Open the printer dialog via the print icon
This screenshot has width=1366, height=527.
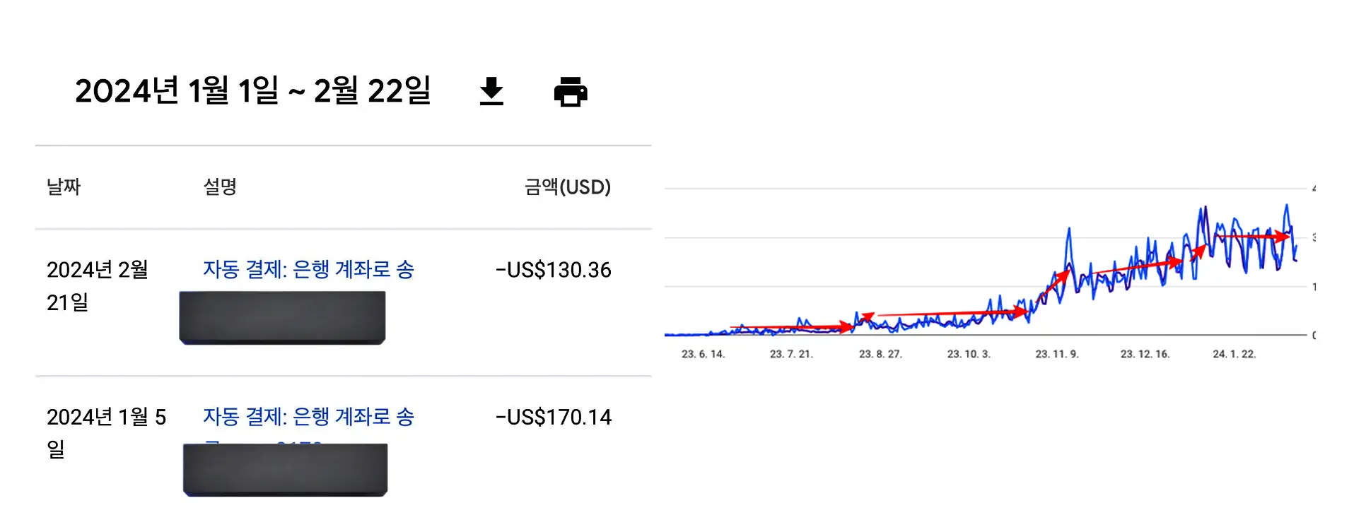571,92
